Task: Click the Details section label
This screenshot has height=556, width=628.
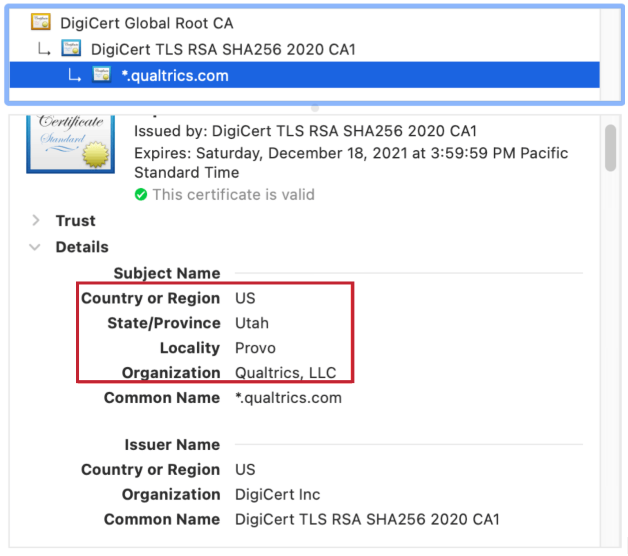Action: (x=81, y=247)
